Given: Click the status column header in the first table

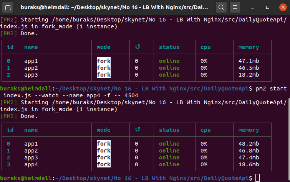Looking at the screenshot, I should click(169, 47).
